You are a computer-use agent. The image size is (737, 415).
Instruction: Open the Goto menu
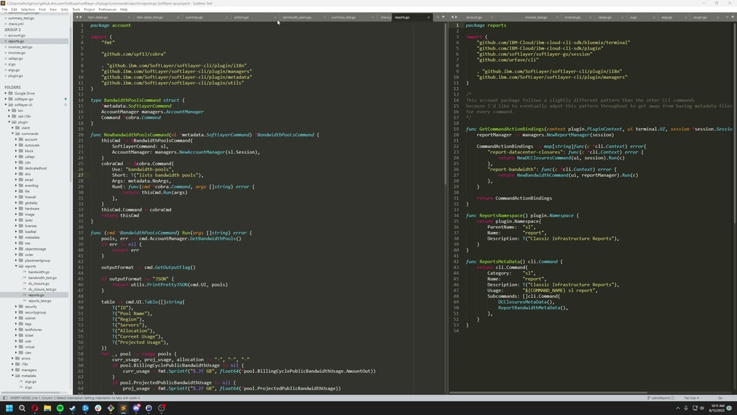[x=64, y=9]
